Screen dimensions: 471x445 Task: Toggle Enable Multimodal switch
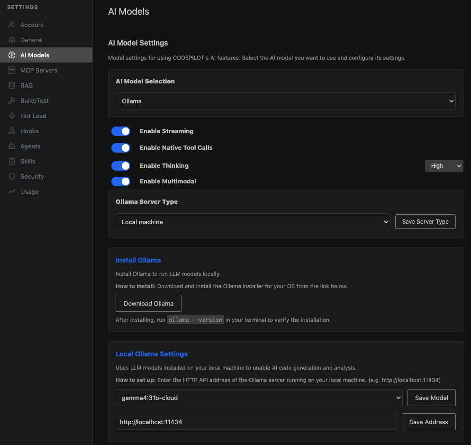(121, 182)
